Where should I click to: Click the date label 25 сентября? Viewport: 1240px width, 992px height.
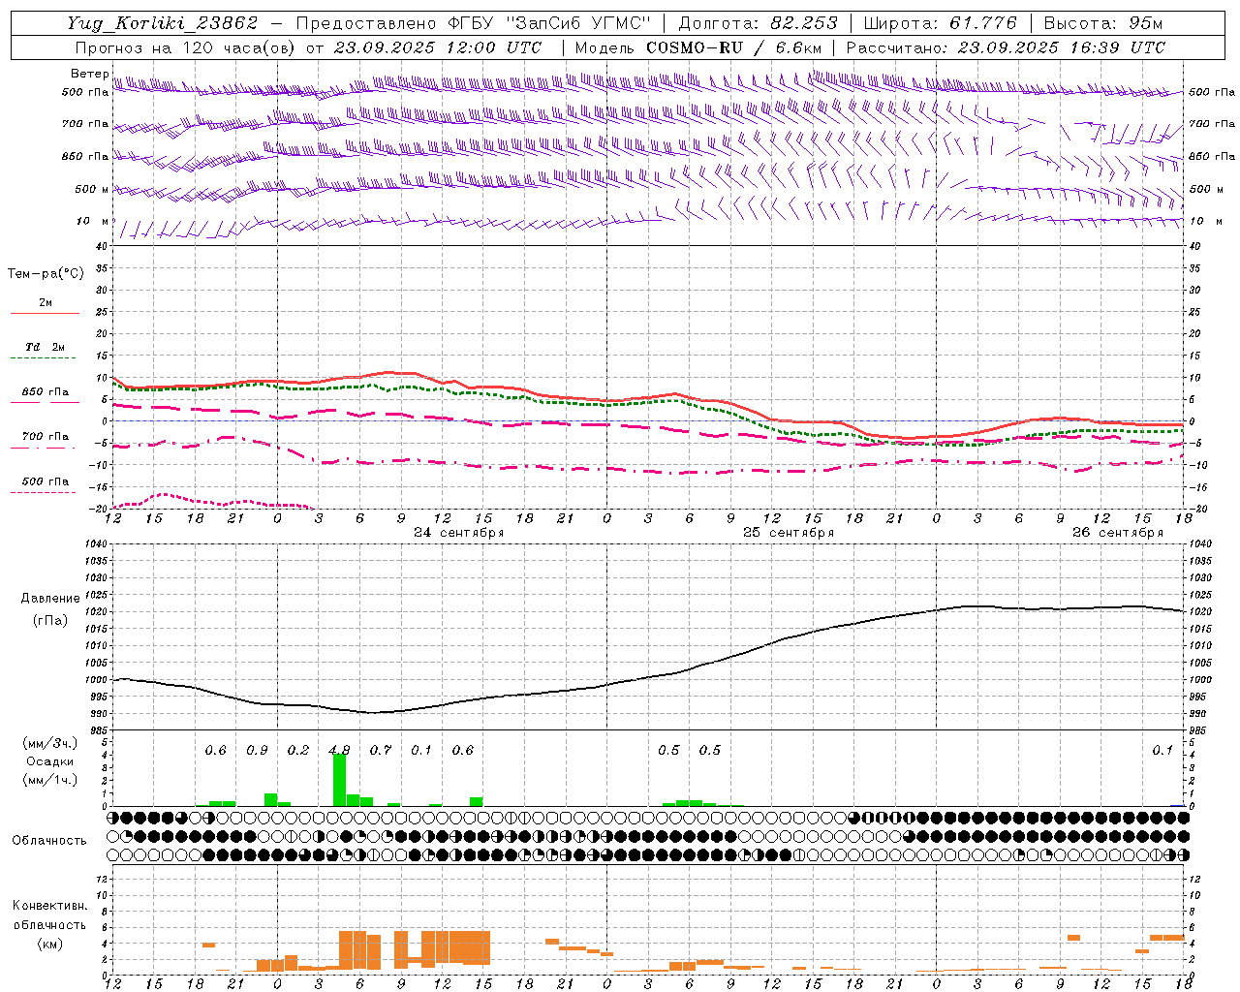tap(789, 533)
